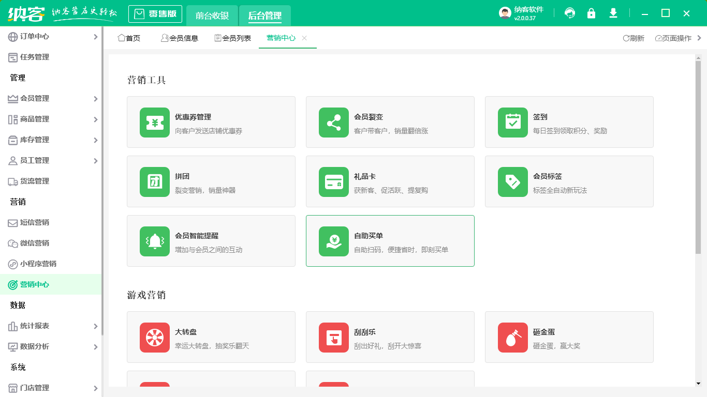The width and height of the screenshot is (707, 397).
Task: Open the 优惠券管理 coupon tool
Action: [211, 122]
